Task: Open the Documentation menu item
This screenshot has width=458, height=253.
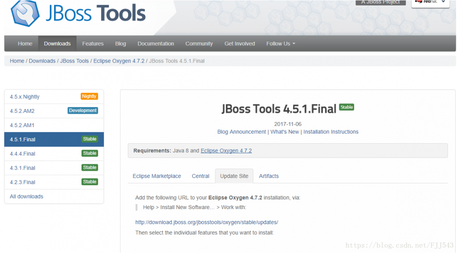Action: click(x=156, y=43)
